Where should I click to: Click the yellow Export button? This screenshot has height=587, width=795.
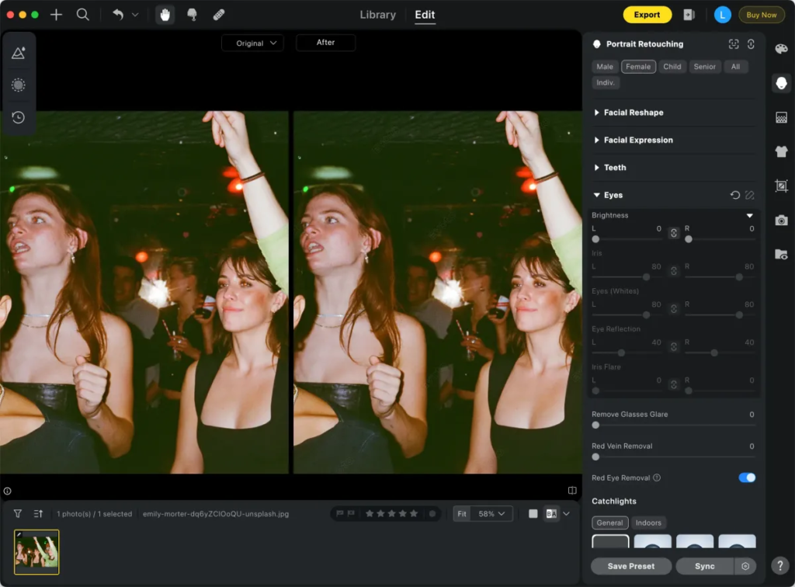(x=647, y=15)
